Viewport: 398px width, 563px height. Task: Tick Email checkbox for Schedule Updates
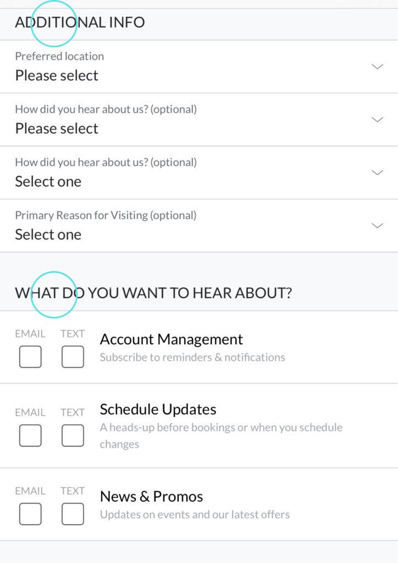(x=30, y=435)
